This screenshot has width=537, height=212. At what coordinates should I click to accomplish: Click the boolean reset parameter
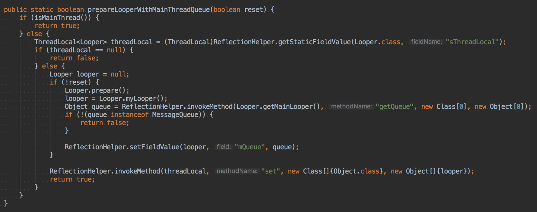tap(238, 10)
